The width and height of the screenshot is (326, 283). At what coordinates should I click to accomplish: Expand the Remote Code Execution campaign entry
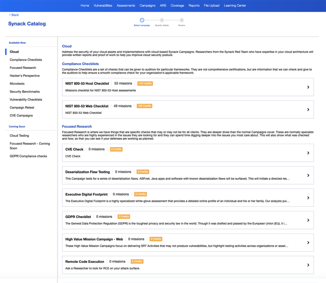pos(308,265)
